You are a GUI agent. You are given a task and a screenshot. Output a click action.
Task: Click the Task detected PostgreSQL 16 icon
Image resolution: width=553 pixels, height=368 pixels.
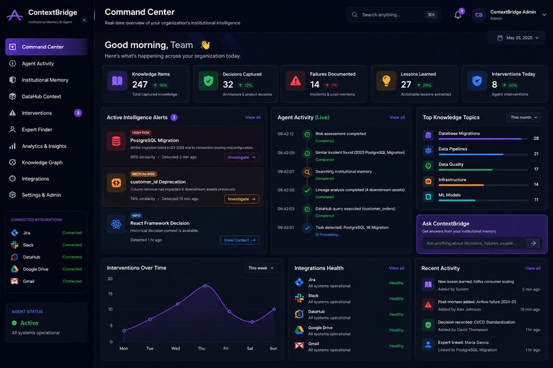[x=307, y=228]
